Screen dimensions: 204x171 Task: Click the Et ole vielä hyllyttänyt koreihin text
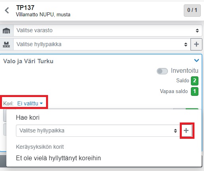click(x=58, y=158)
